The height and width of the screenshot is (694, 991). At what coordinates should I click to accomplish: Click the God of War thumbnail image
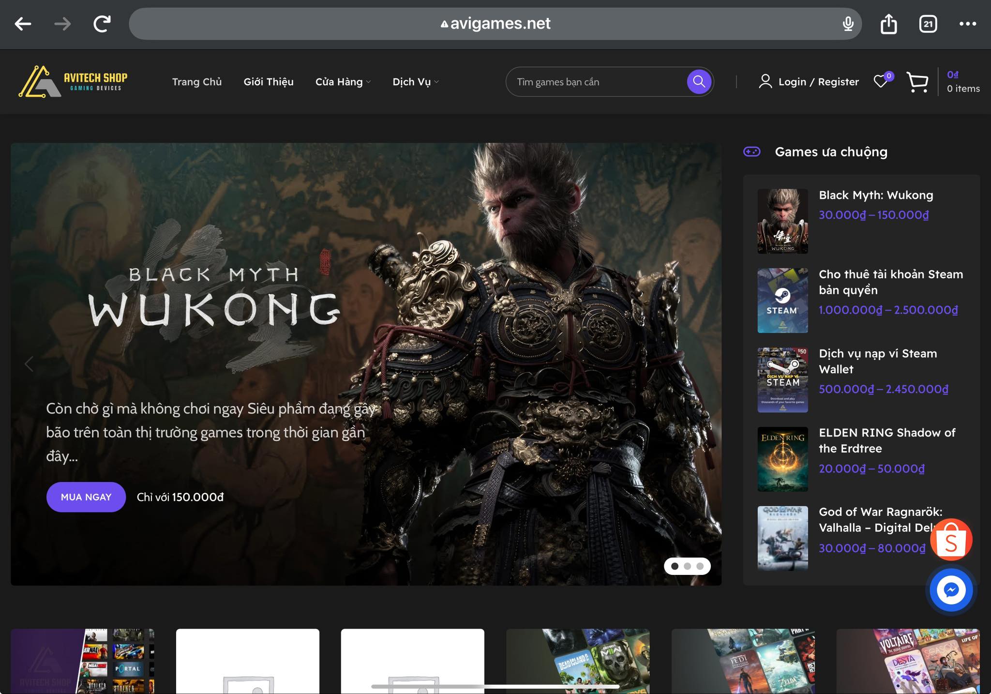coord(782,538)
